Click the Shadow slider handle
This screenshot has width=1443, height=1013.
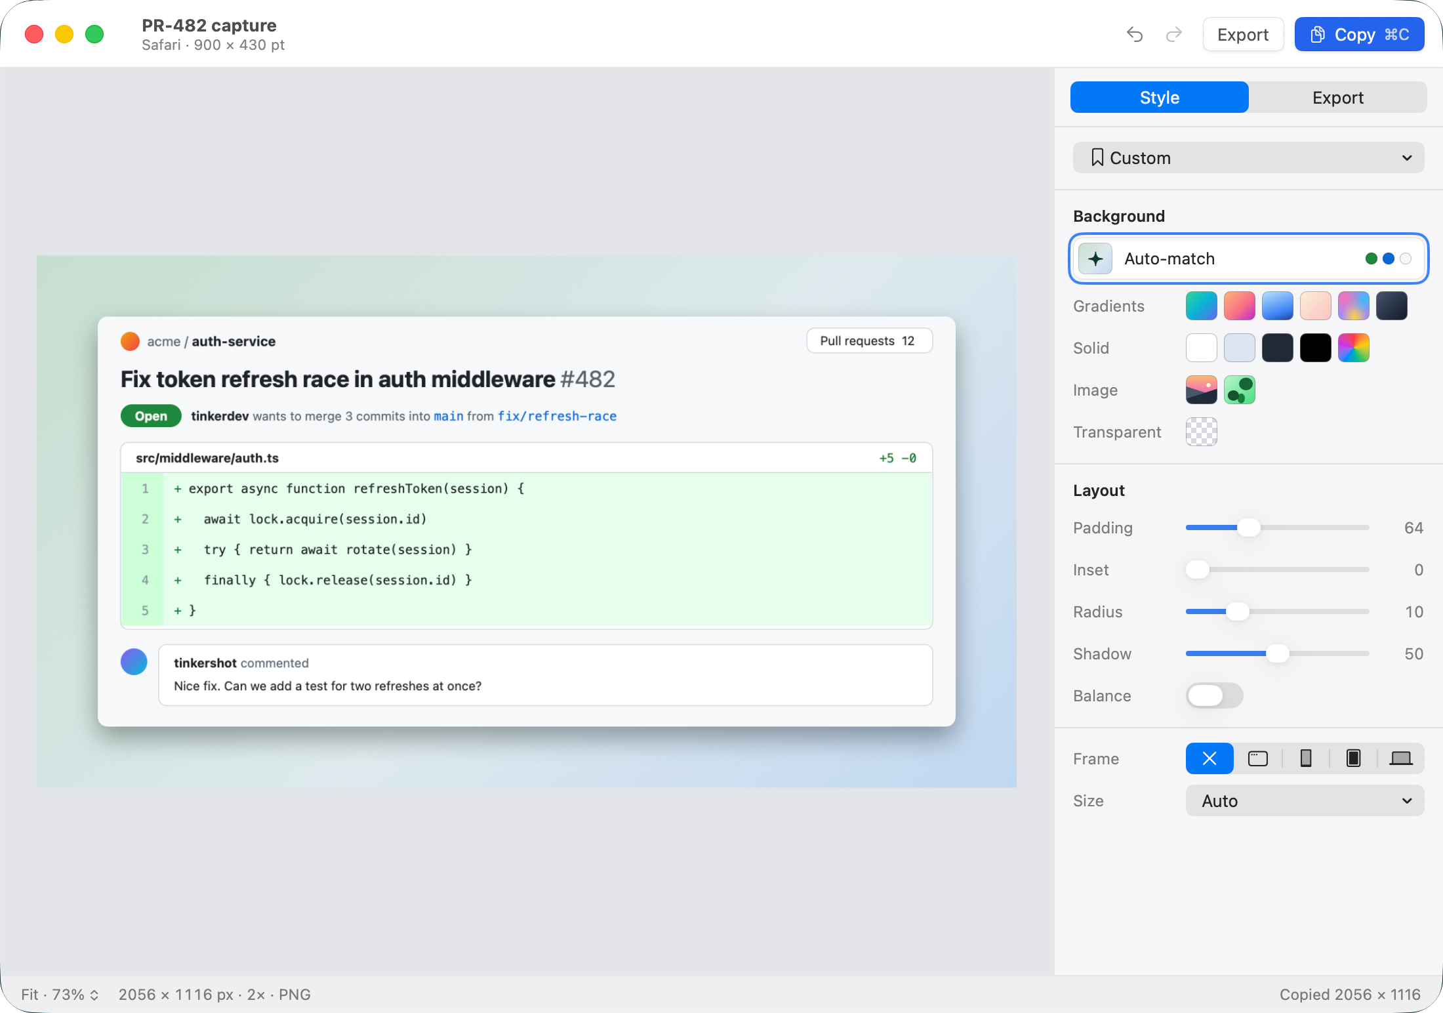[x=1278, y=653]
